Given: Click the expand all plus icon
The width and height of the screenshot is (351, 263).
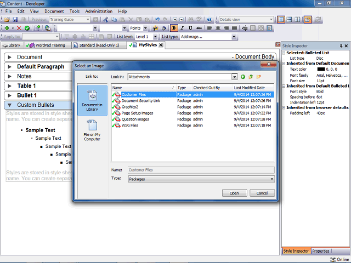Looking at the screenshot, I should pos(175,20).
